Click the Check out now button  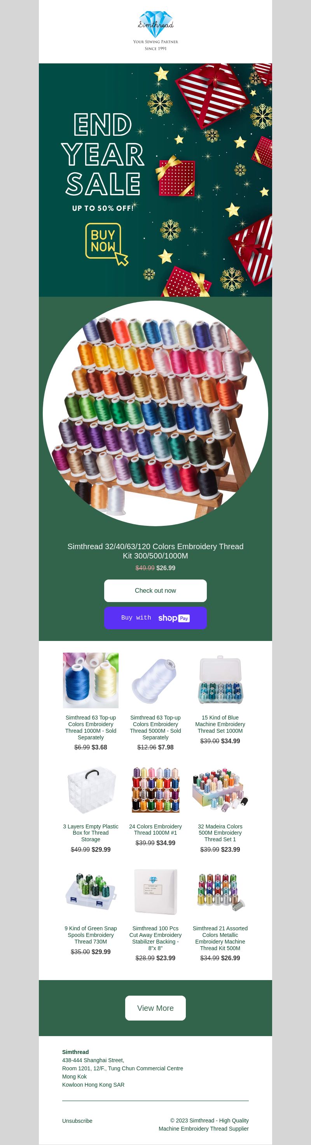point(155,590)
